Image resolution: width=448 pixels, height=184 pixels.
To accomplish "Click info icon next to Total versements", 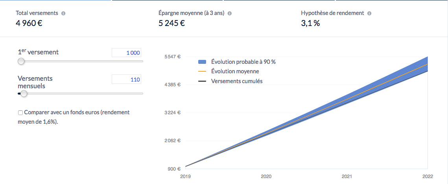I will [x=63, y=13].
